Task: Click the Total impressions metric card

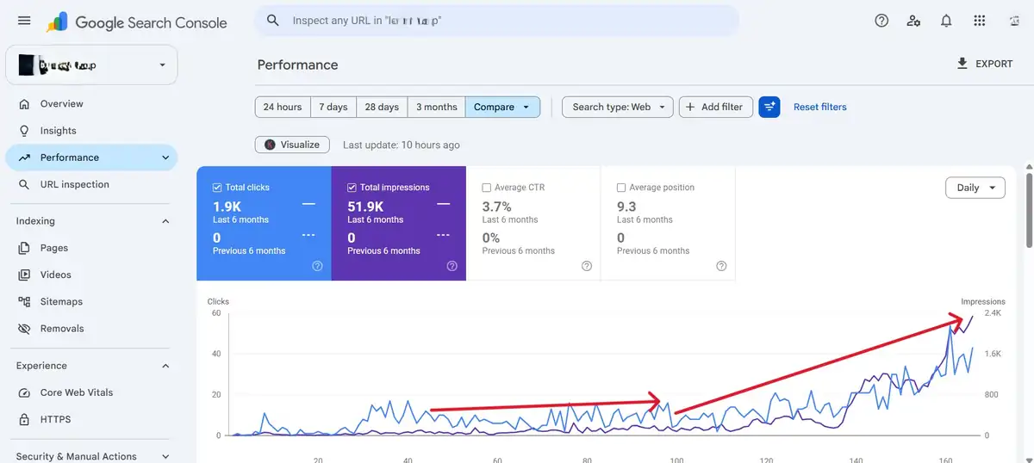Action: 399,224
